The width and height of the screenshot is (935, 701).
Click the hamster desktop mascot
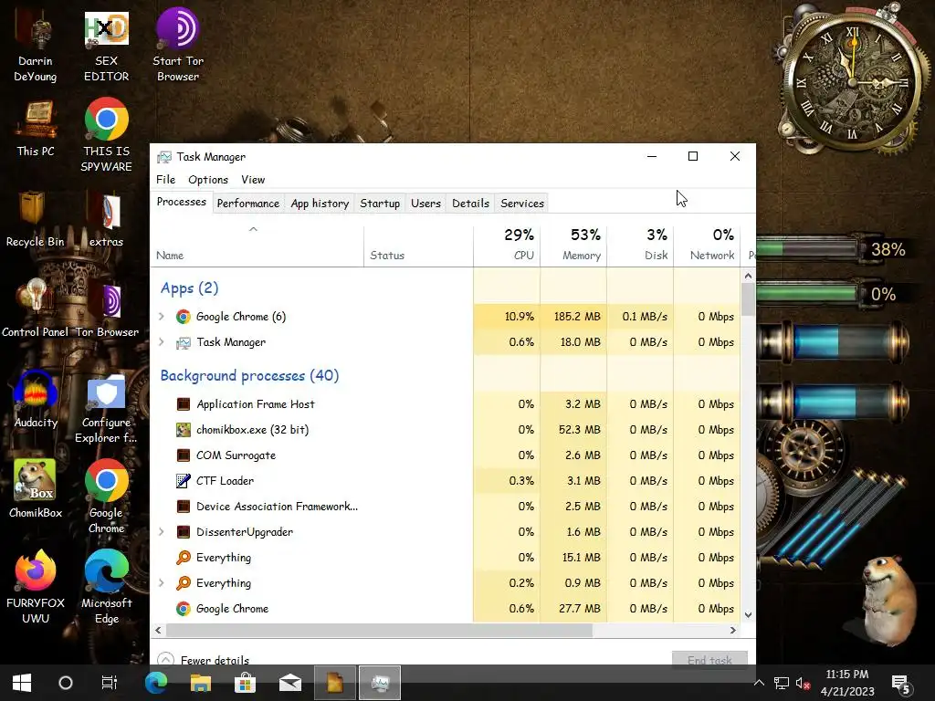click(888, 599)
